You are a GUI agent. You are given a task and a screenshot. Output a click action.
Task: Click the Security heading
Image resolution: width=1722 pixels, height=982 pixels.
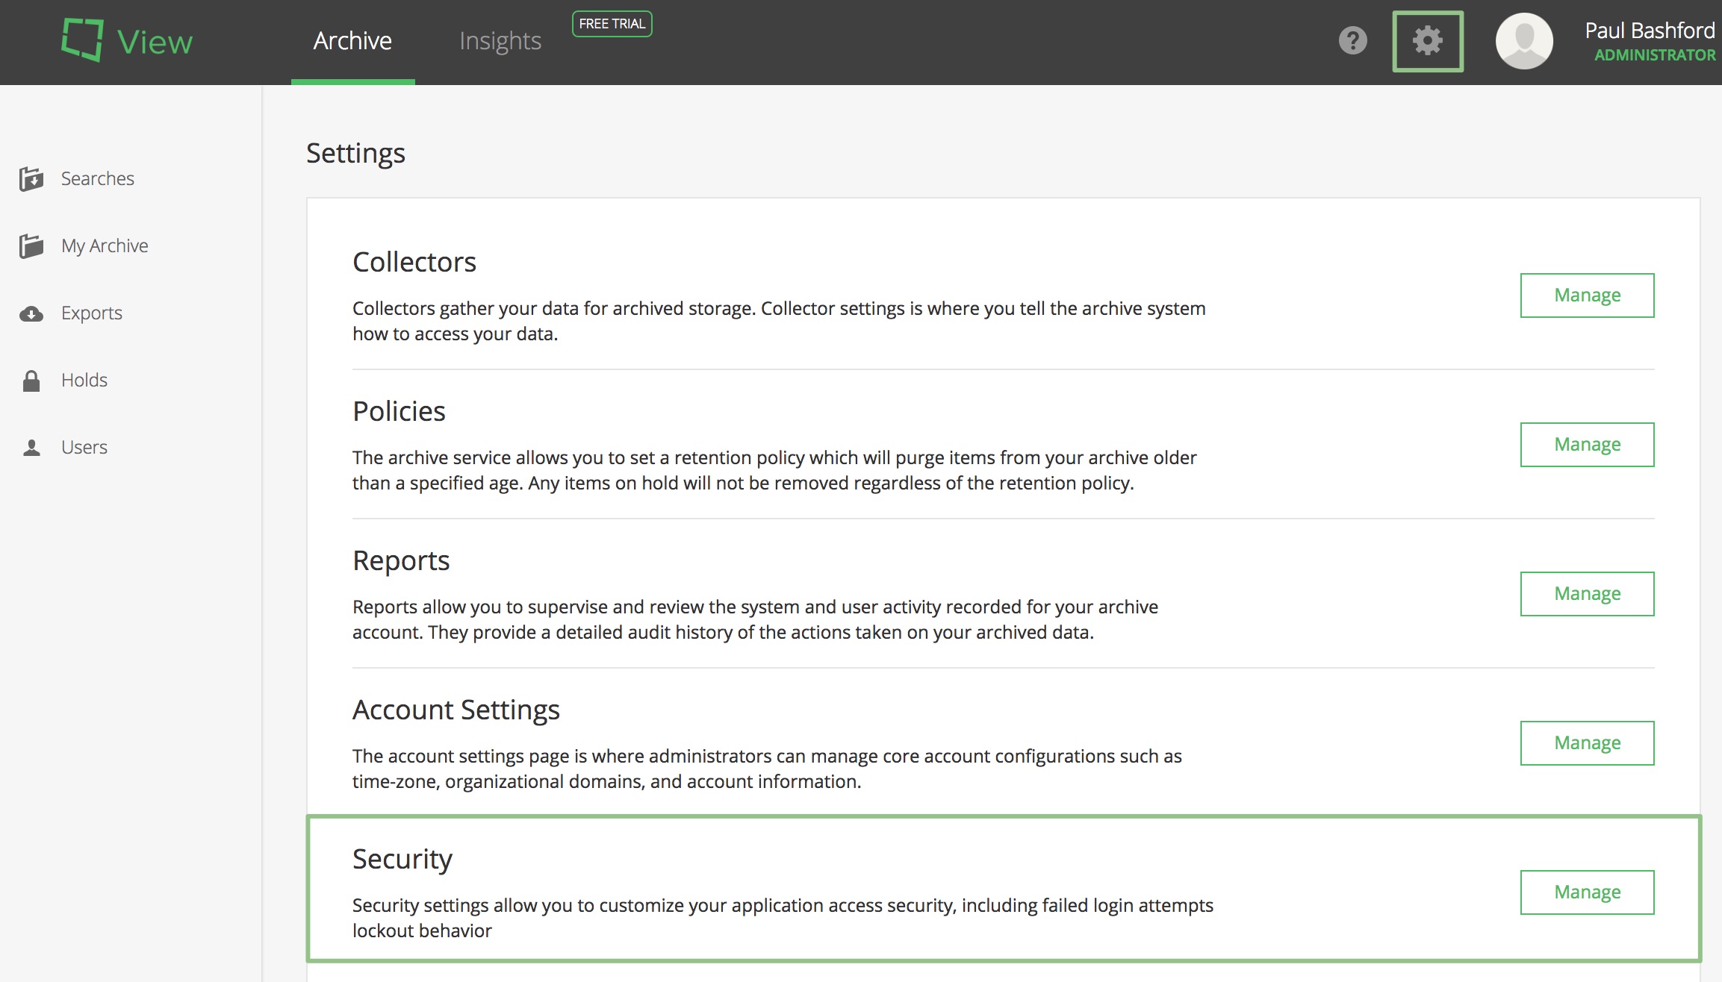[402, 859]
